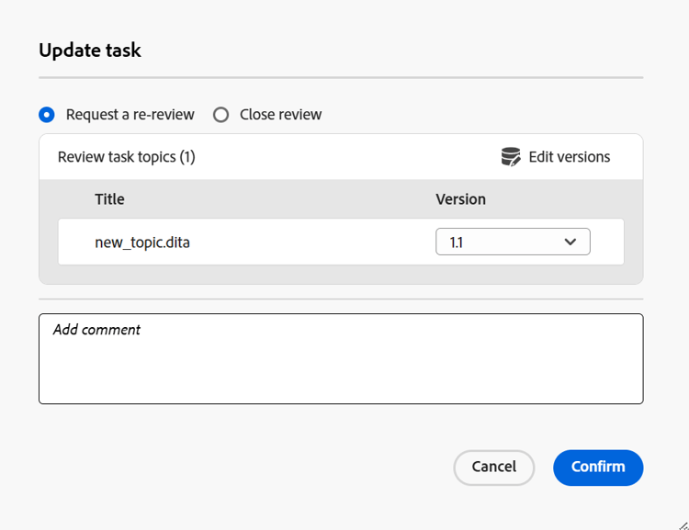Click the 'Review task topics (1)' heading
The width and height of the screenshot is (689, 530).
click(126, 157)
